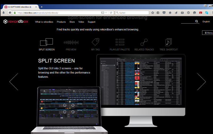
Task: Open What is rekordbox menu
Action: (x=44, y=22)
